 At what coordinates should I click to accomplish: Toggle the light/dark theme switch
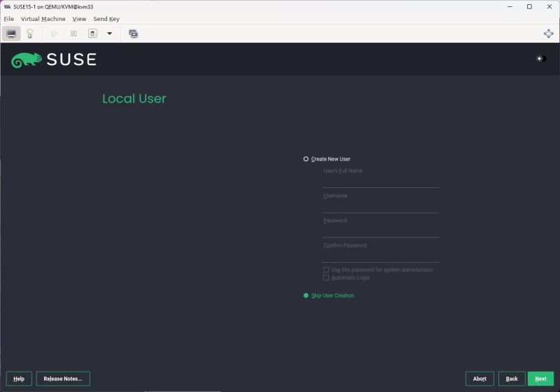(x=541, y=59)
